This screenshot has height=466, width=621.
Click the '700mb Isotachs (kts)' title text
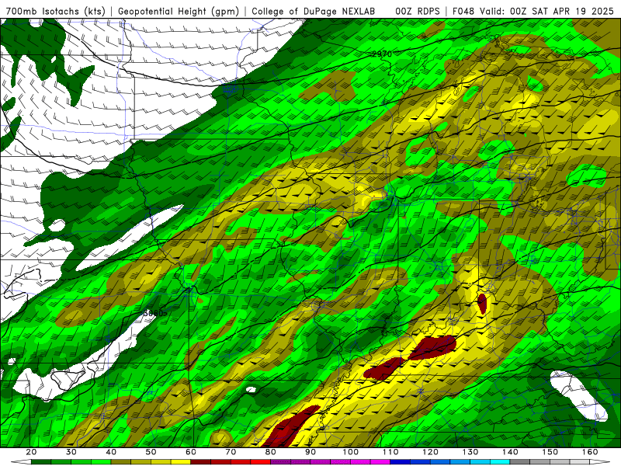[x=55, y=12]
